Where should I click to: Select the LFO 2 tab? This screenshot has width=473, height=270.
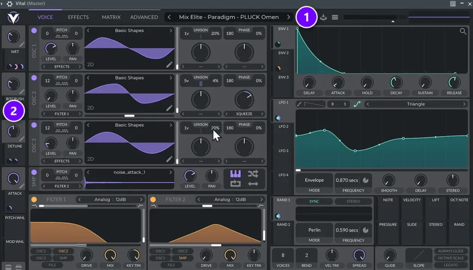point(283,126)
